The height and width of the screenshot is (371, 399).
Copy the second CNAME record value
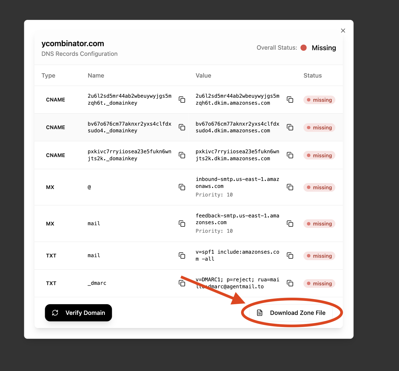tap(290, 127)
